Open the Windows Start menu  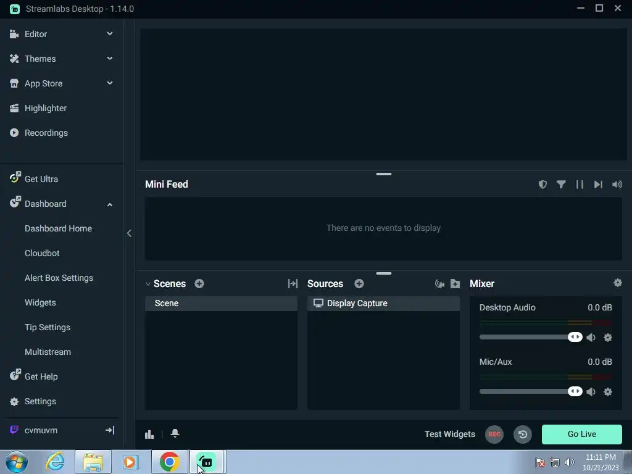pos(17,462)
